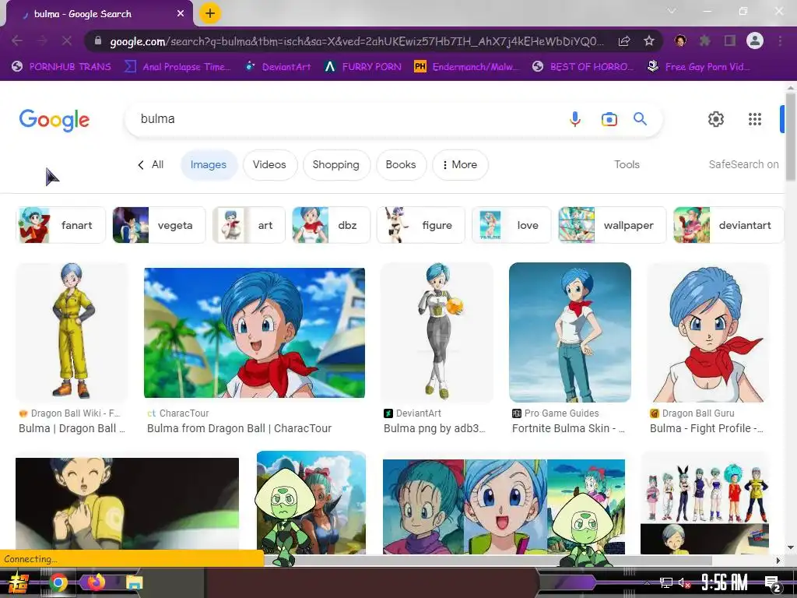
Task: Start voice search with the microphone icon
Action: (x=575, y=119)
